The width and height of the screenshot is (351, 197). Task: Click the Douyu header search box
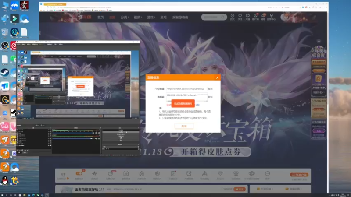click(x=214, y=17)
